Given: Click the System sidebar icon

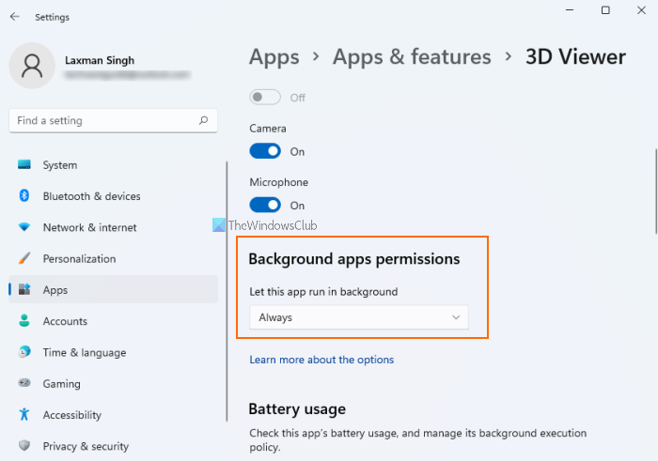Looking at the screenshot, I should [x=24, y=165].
